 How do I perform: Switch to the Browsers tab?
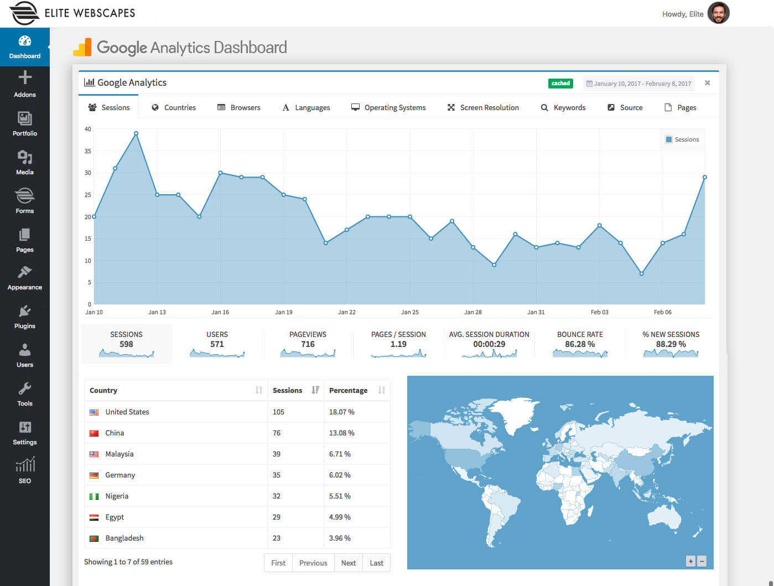tap(239, 107)
